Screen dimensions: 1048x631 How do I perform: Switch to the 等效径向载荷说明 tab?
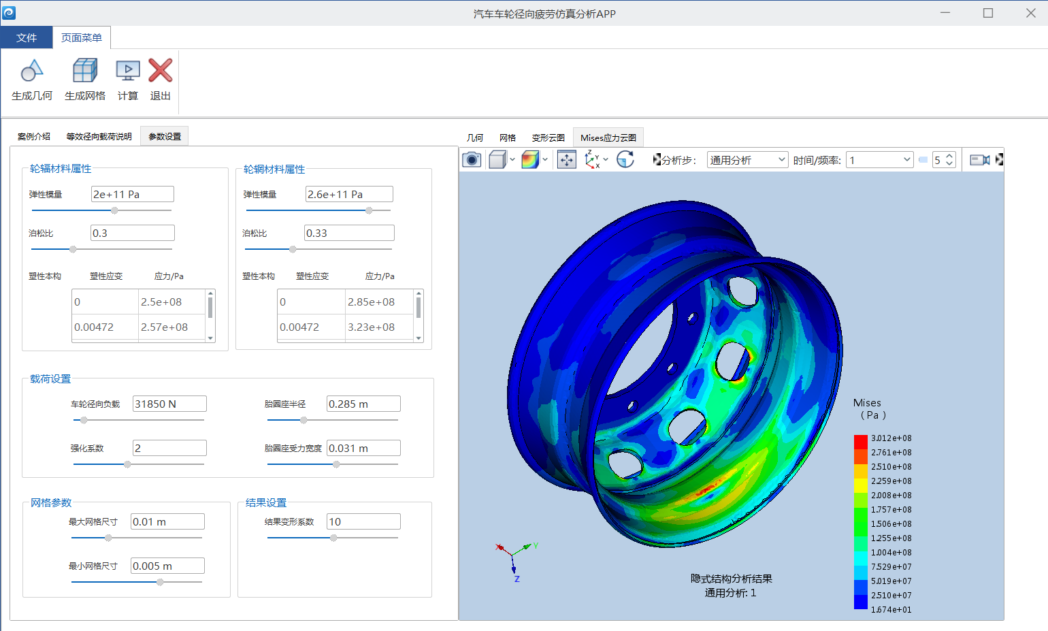point(99,136)
